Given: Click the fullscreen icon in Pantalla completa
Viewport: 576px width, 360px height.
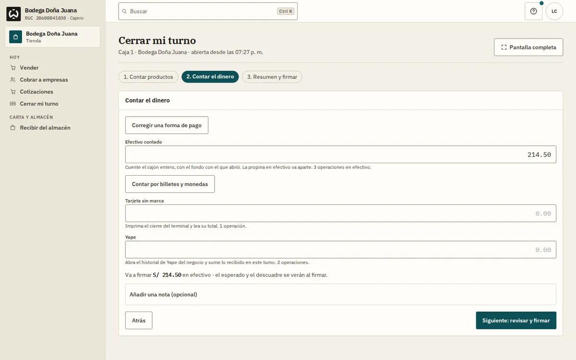Looking at the screenshot, I should click(x=504, y=48).
